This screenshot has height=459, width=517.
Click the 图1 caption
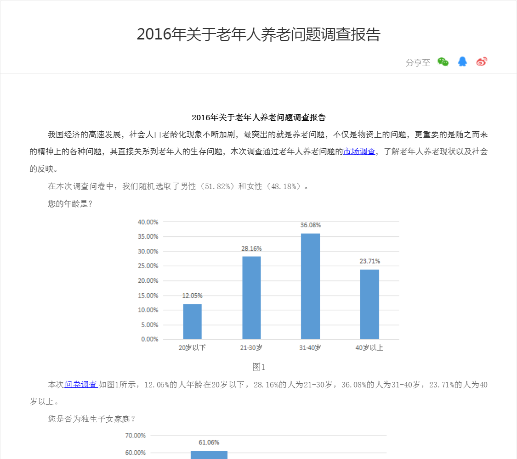coord(258,367)
